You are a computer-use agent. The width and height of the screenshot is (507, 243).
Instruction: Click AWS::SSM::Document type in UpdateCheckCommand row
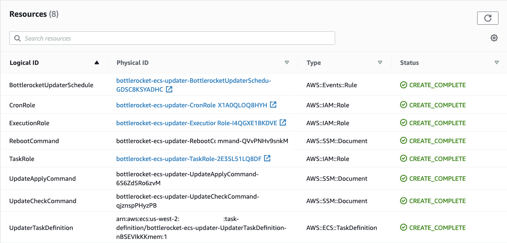coord(337,201)
